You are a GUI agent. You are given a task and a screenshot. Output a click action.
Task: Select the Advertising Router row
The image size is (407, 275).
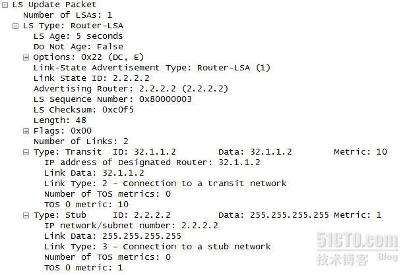[131, 89]
